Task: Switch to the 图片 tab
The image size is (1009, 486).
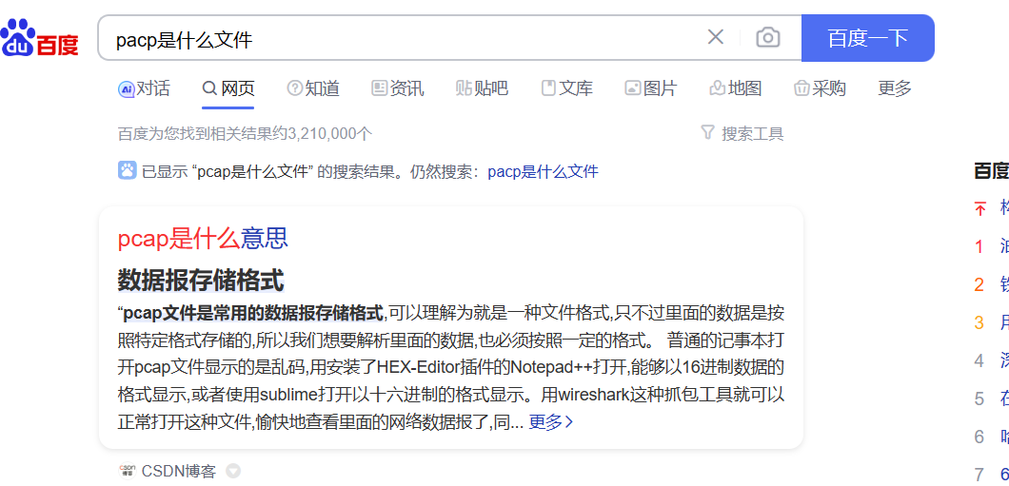Action: pos(651,88)
